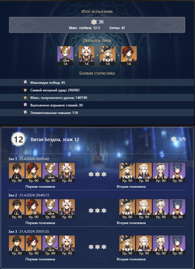Viewport: 195px width, 269px height.
Task: Click the round floor 12 number badge
Action: 18,139
